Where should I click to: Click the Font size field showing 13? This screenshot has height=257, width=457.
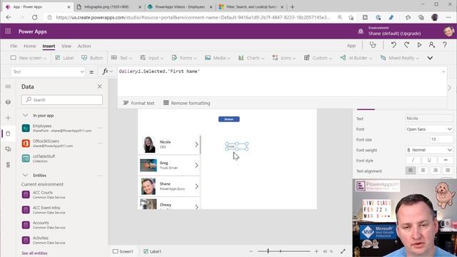441,139
